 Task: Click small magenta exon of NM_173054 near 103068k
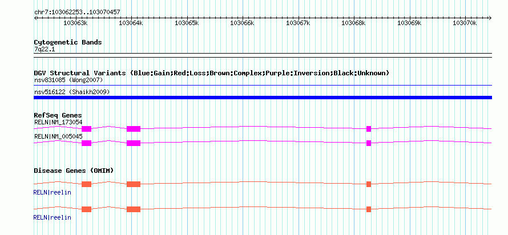369,129
